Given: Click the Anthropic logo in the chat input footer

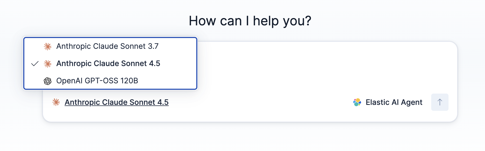Looking at the screenshot, I should [x=56, y=102].
